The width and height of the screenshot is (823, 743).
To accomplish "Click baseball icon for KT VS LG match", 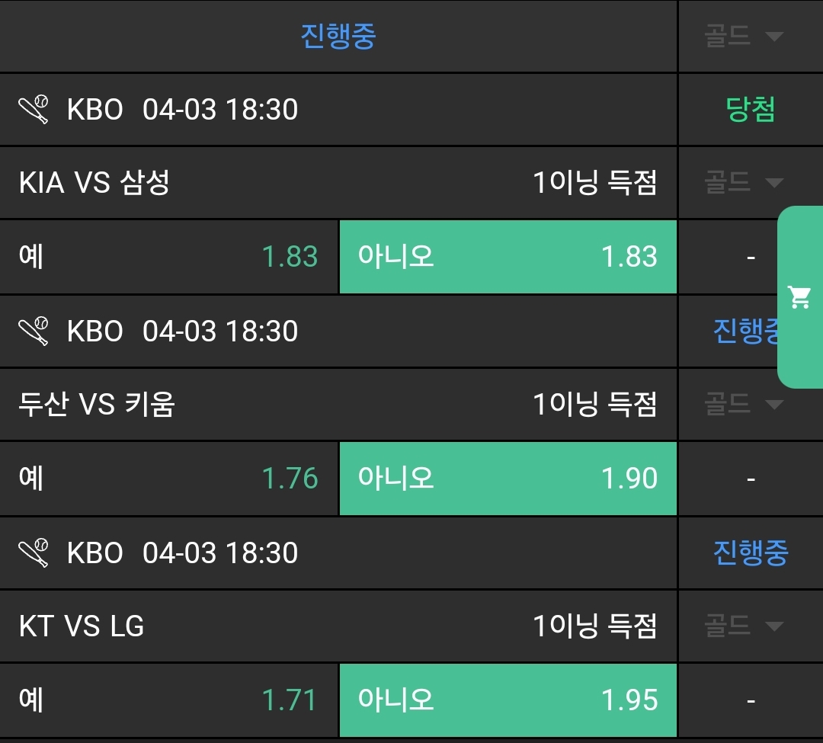I will (x=34, y=553).
